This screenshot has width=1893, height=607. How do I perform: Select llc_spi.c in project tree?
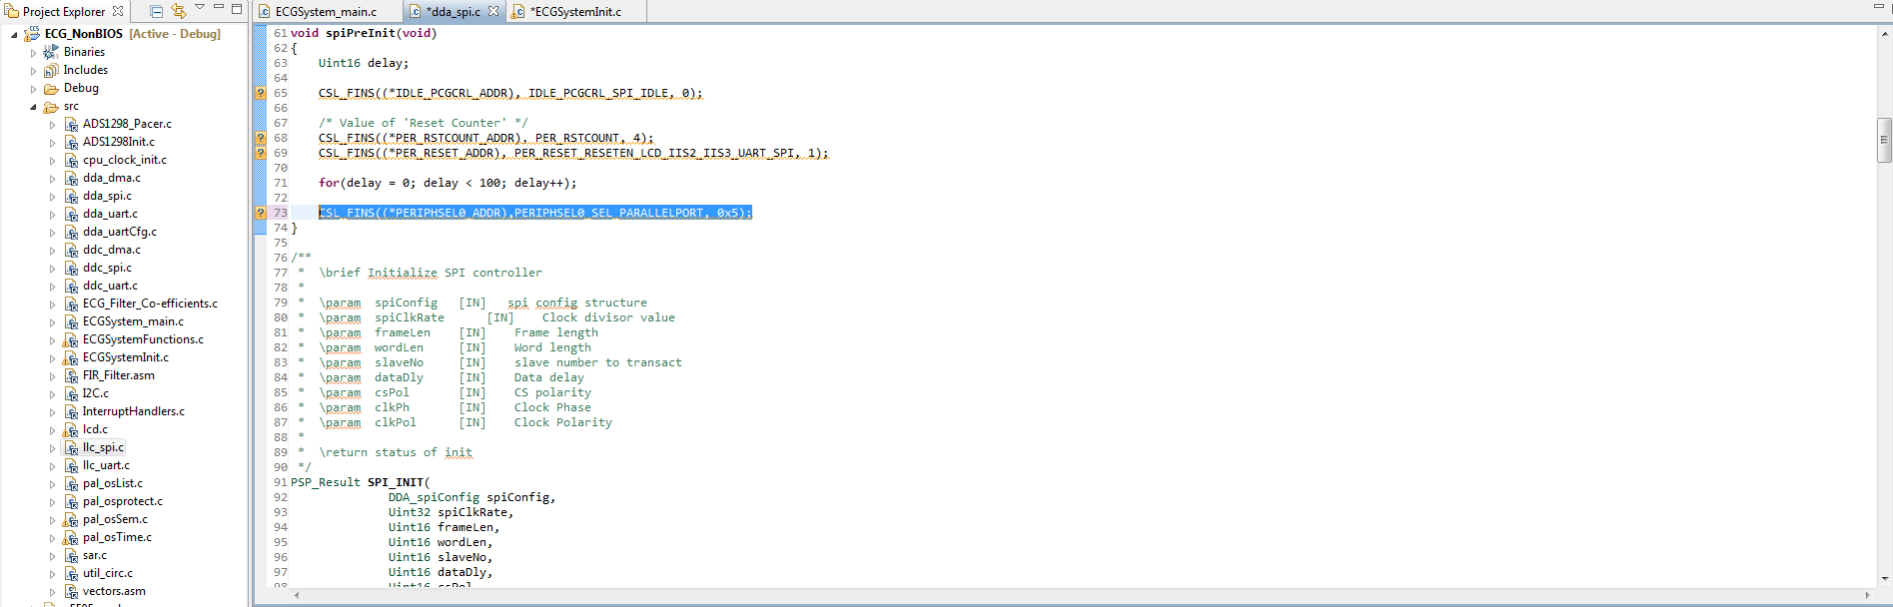coord(104,447)
